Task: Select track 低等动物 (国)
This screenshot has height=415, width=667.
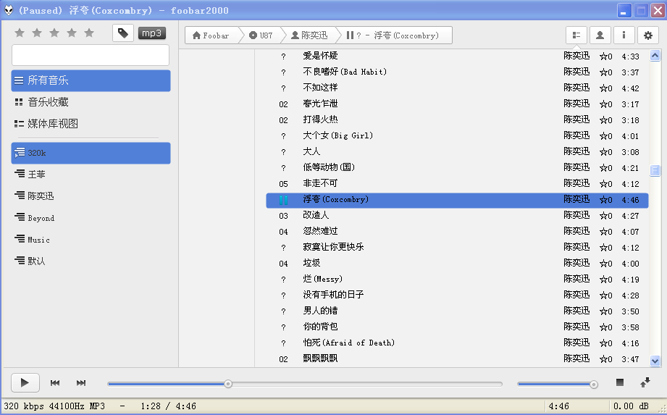Action: point(457,167)
